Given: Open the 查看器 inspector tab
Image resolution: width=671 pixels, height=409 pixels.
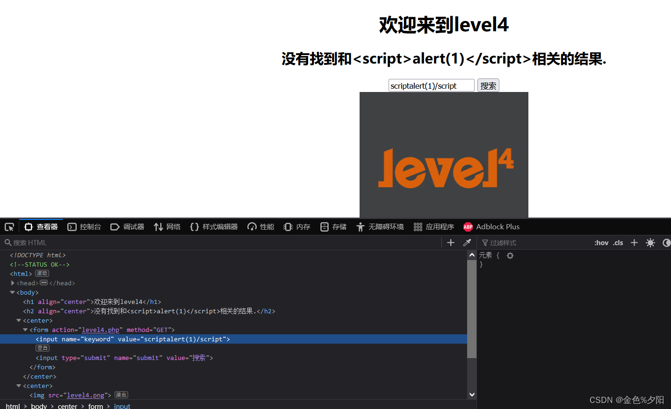Looking at the screenshot, I should point(41,227).
